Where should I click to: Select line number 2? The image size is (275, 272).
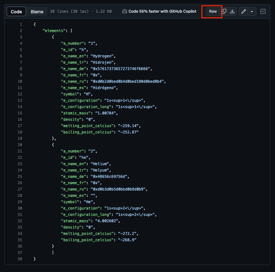tap(21, 30)
